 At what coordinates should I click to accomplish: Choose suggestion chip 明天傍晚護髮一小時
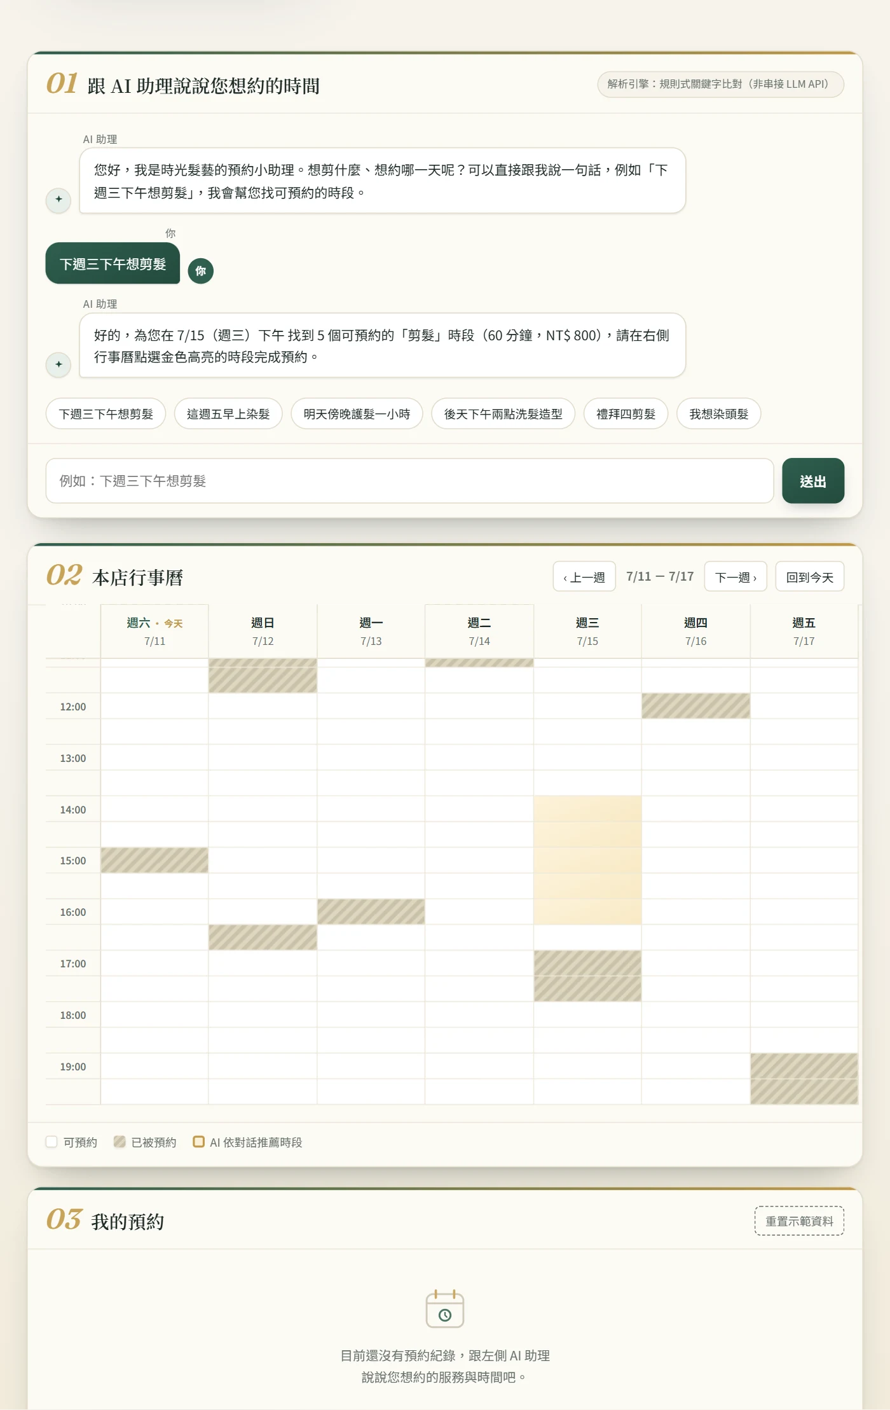(x=357, y=414)
